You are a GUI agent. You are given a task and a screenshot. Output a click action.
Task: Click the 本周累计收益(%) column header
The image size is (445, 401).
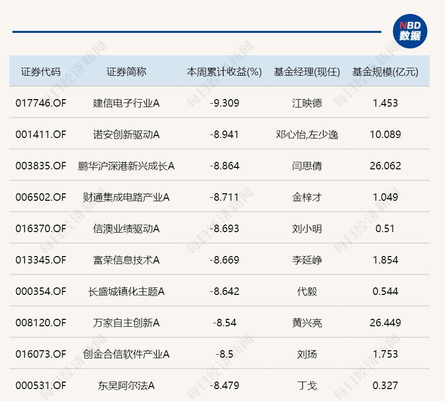tap(224, 72)
